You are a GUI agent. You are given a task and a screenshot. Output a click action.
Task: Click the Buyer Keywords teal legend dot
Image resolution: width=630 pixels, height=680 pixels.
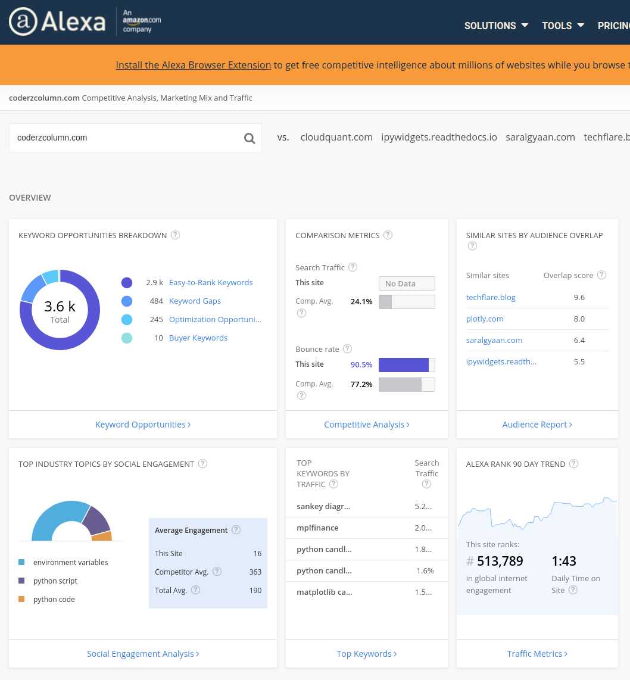[127, 338]
